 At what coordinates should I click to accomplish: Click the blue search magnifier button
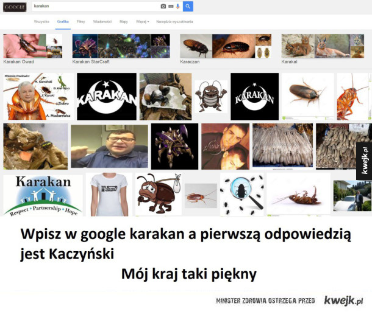pos(188,7)
